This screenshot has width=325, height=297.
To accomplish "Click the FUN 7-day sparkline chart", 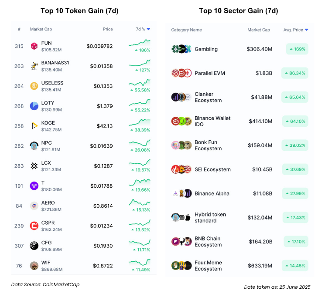I will [x=140, y=43].
